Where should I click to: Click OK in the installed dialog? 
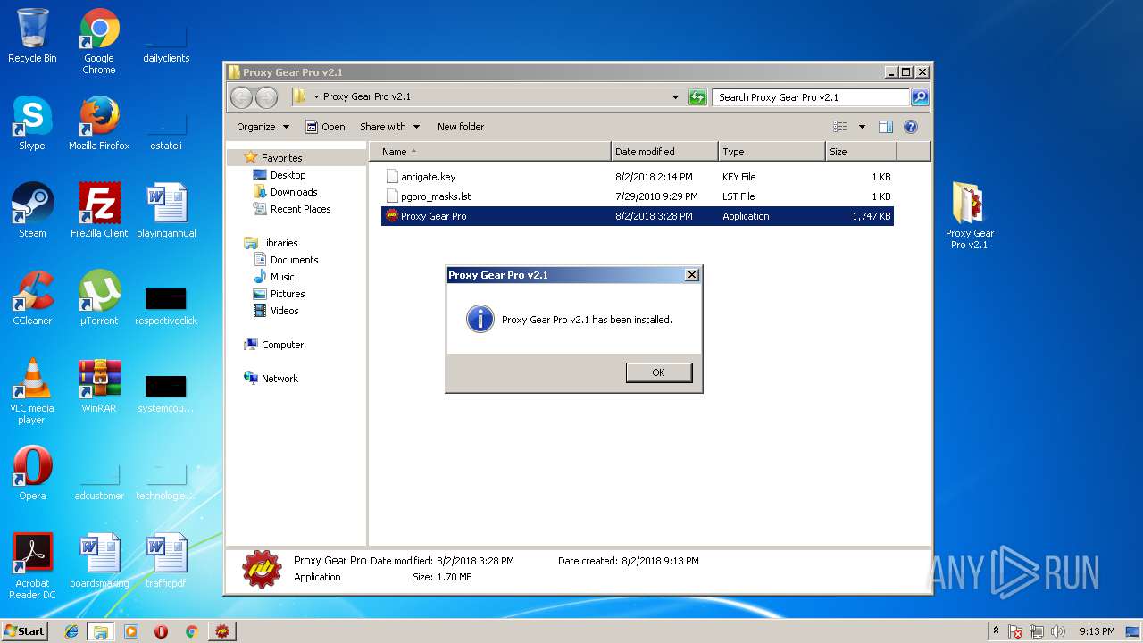pyautogui.click(x=659, y=372)
